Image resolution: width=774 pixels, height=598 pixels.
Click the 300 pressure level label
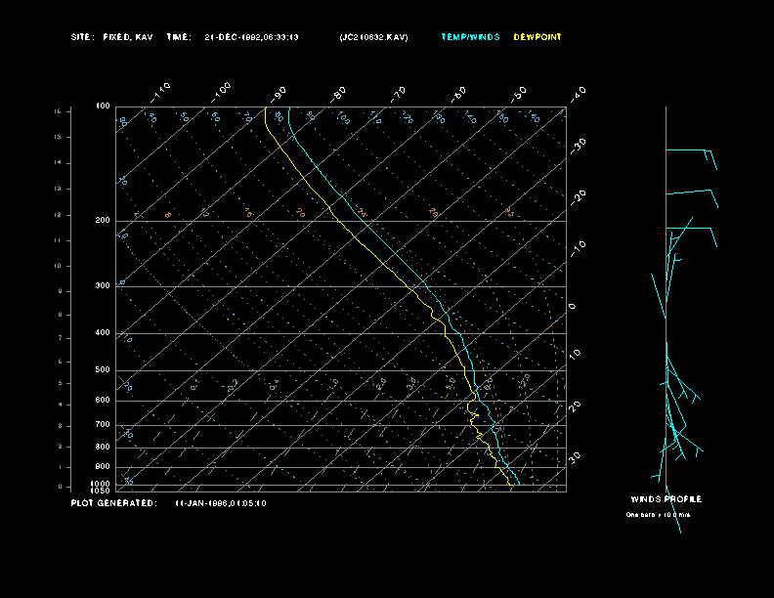coord(103,286)
